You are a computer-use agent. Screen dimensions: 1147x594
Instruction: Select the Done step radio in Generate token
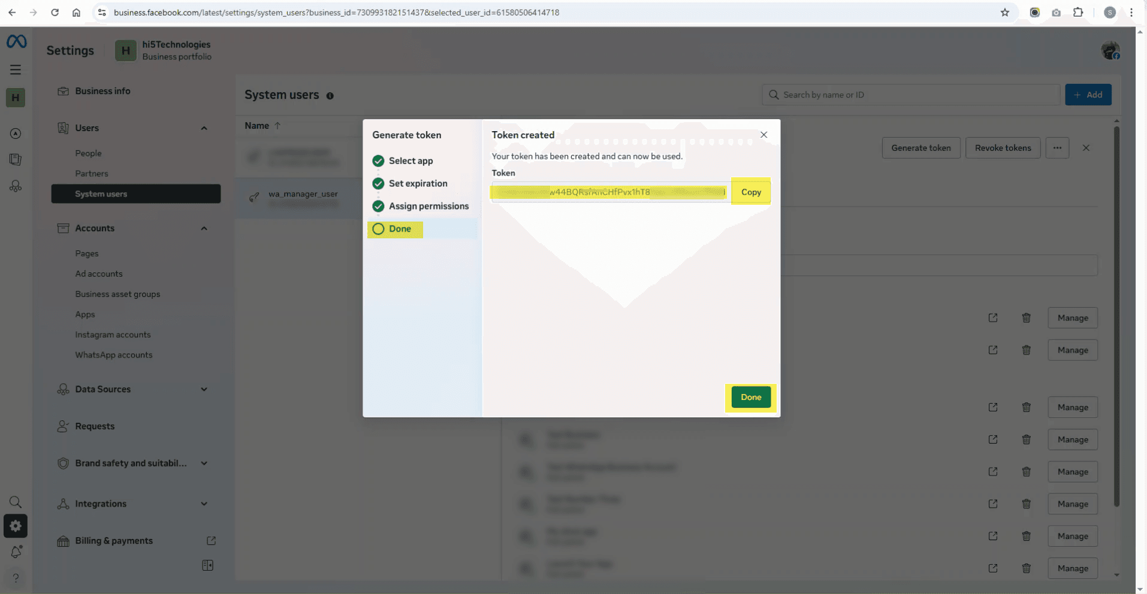378,229
